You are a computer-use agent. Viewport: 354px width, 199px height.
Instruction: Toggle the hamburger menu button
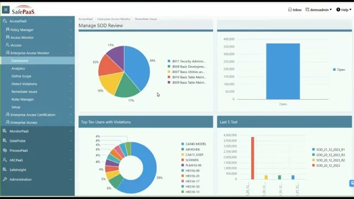(x=6, y=10)
